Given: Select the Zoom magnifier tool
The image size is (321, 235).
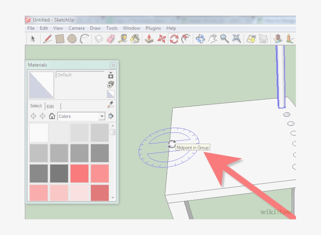Looking at the screenshot, I should (x=224, y=39).
